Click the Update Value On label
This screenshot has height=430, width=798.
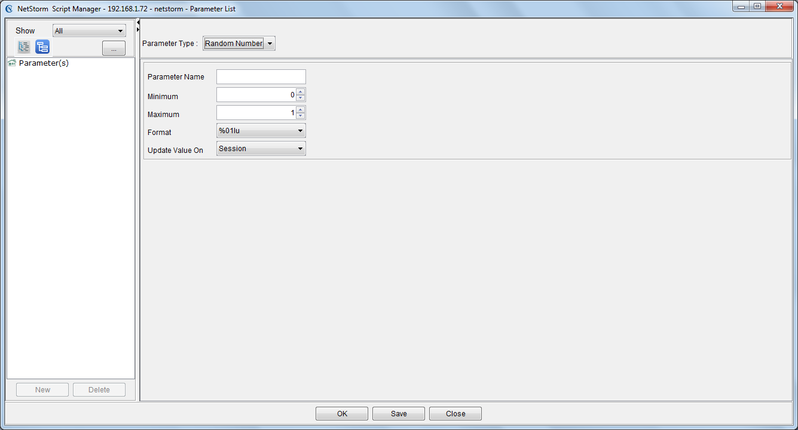175,150
